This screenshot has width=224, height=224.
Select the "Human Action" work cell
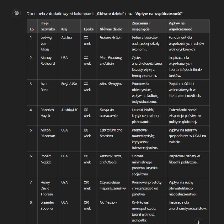111,38
